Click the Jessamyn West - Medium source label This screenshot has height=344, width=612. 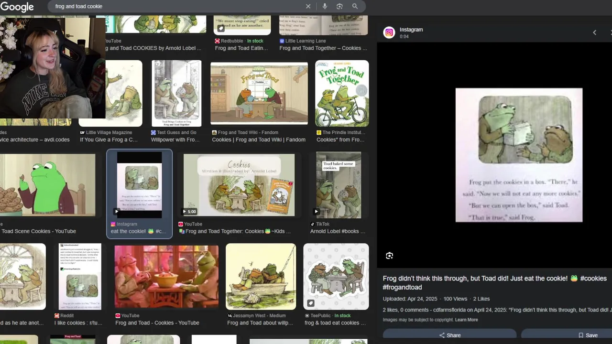point(256,316)
